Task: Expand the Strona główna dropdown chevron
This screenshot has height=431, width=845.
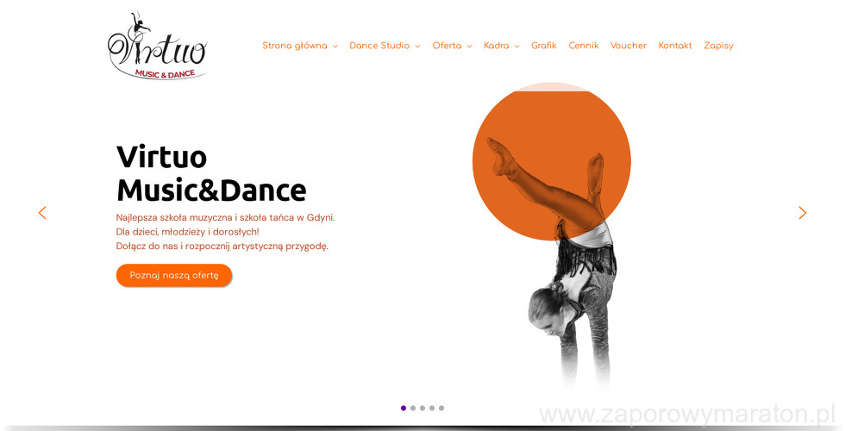Action: tap(335, 47)
